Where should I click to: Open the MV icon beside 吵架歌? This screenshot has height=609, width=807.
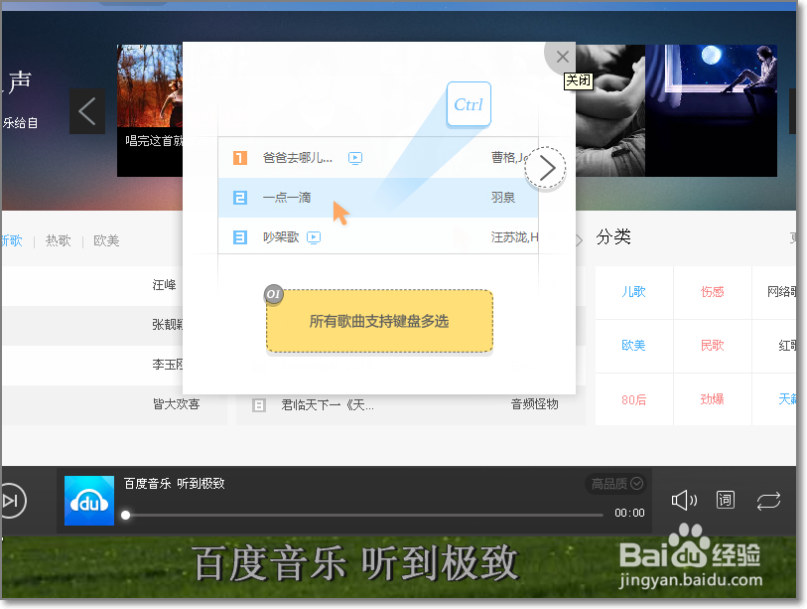pyautogui.click(x=314, y=237)
